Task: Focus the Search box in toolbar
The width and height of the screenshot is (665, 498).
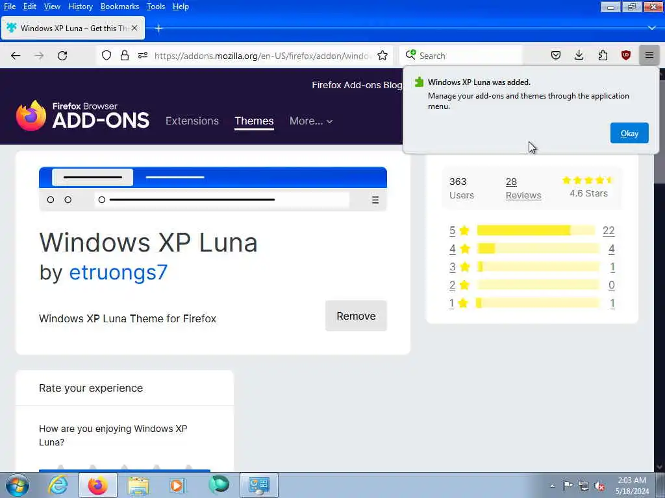Action: (469, 56)
